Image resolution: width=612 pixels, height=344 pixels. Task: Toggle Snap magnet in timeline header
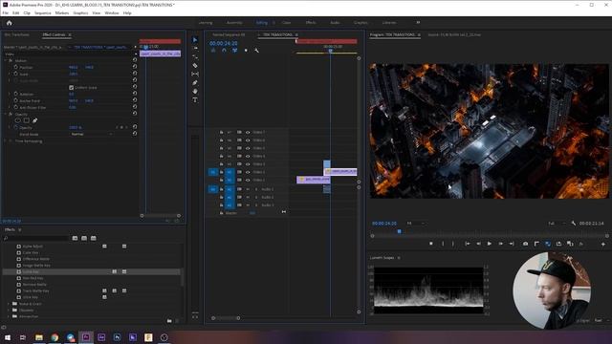point(224,51)
